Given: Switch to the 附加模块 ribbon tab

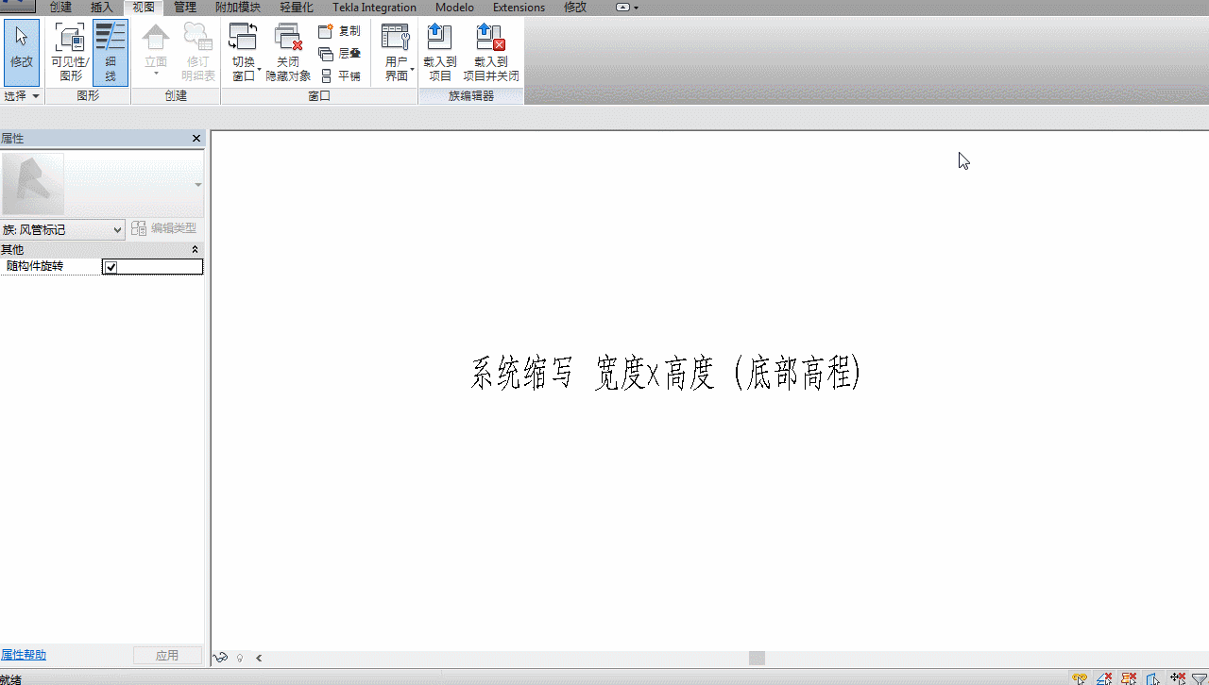Looking at the screenshot, I should [238, 8].
